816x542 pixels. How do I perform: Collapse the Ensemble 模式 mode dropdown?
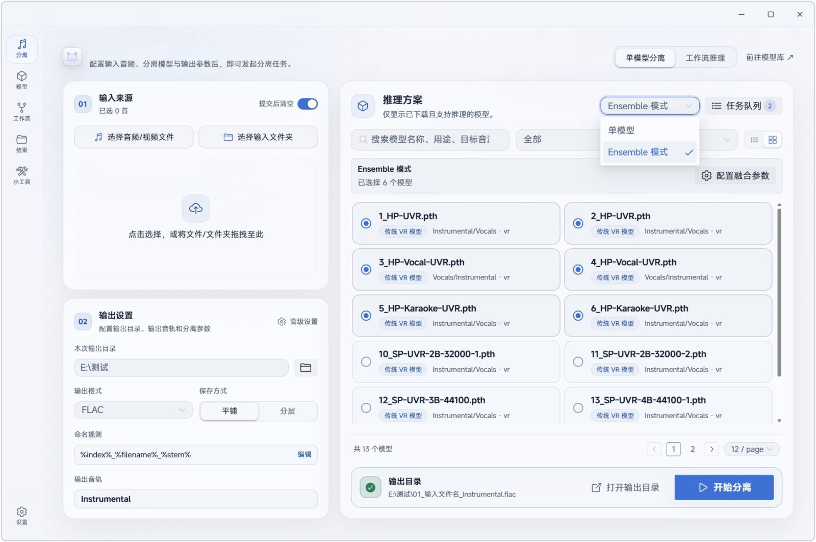[x=650, y=106]
